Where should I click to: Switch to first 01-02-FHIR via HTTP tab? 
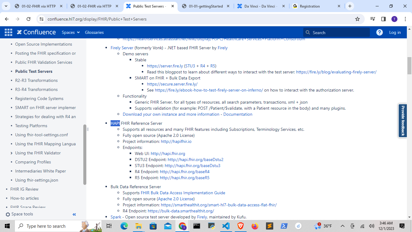pos(39,6)
